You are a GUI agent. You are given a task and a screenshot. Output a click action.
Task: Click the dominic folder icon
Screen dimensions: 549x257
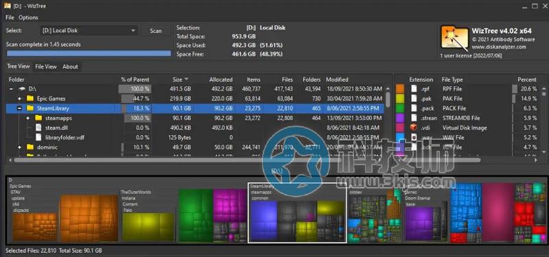coord(30,147)
